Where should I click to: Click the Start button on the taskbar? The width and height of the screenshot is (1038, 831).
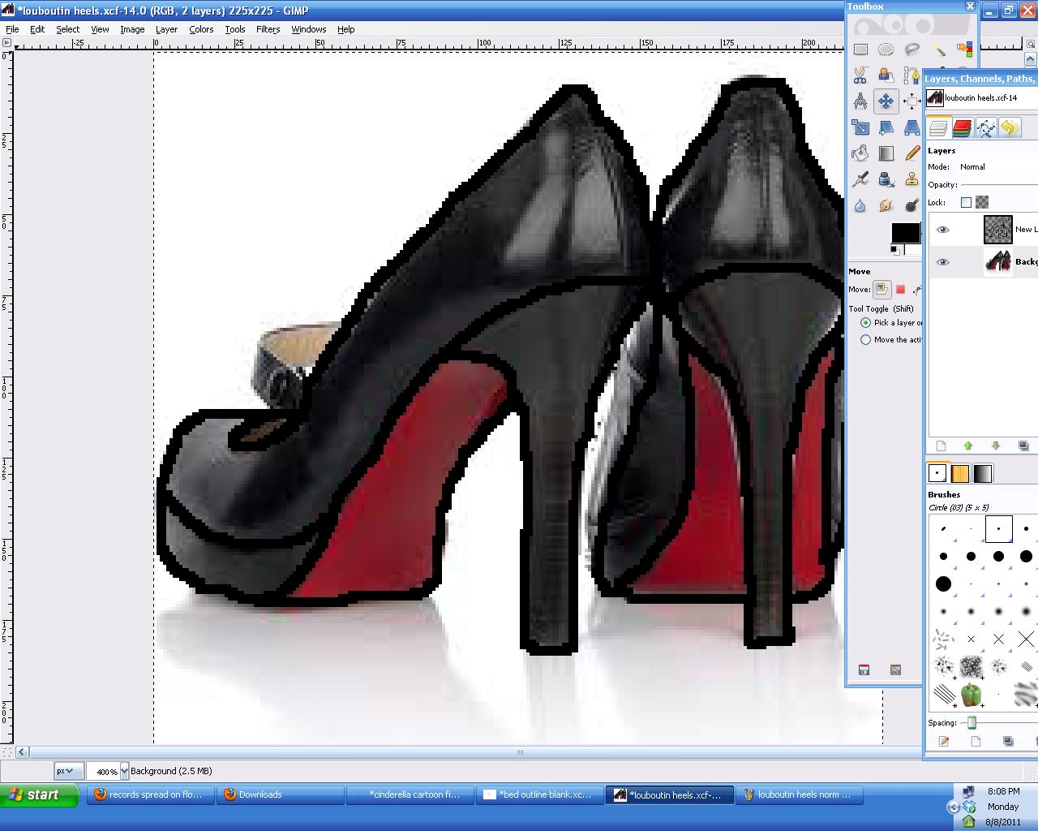(x=39, y=795)
